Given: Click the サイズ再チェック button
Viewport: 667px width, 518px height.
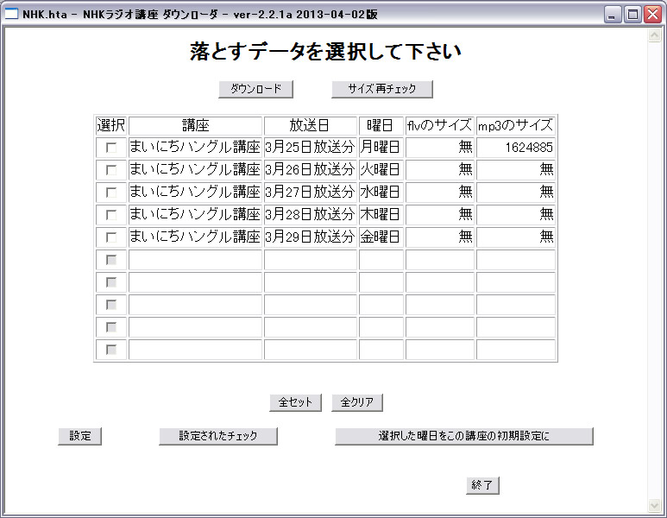Looking at the screenshot, I should [x=382, y=89].
